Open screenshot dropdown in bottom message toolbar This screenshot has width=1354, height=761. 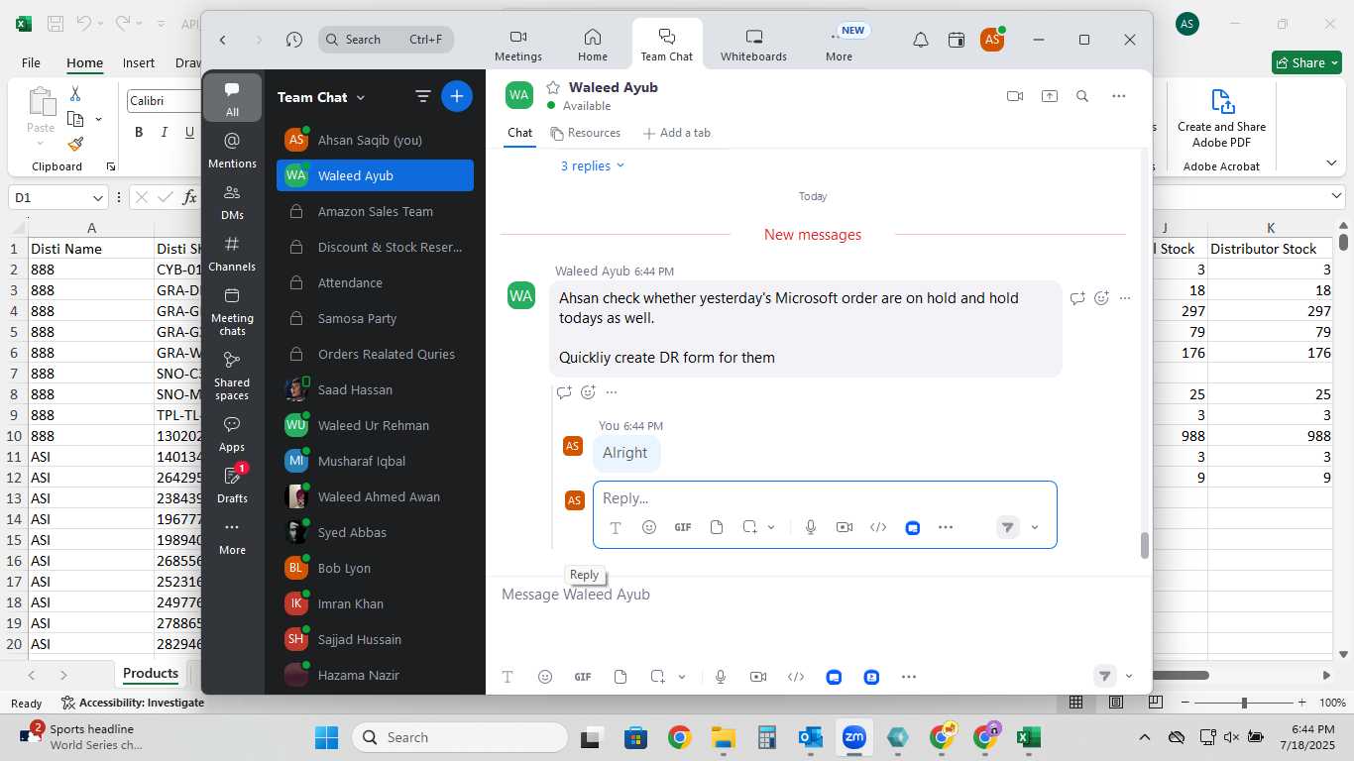(x=682, y=677)
